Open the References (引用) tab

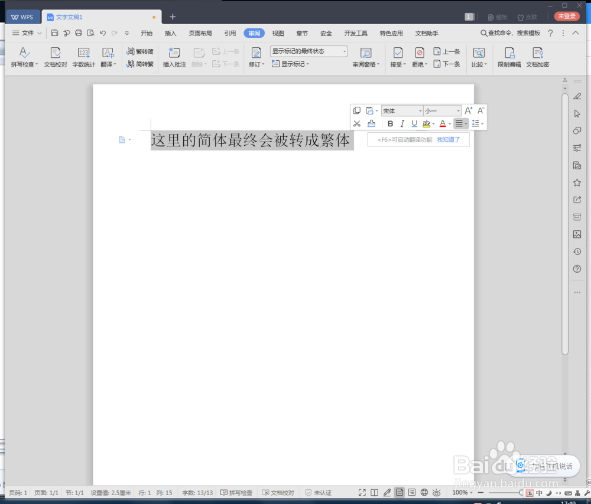click(x=230, y=33)
